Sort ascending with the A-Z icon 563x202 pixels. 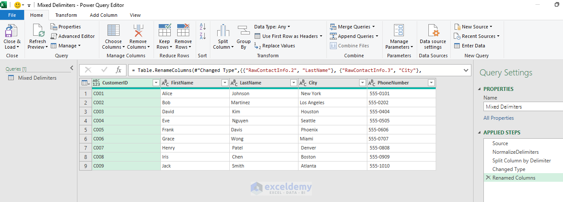(x=203, y=27)
